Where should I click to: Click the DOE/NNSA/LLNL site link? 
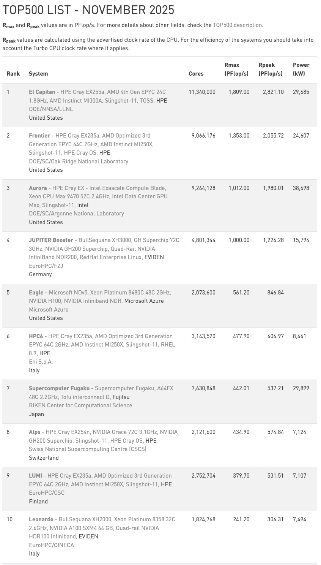[x=51, y=109]
